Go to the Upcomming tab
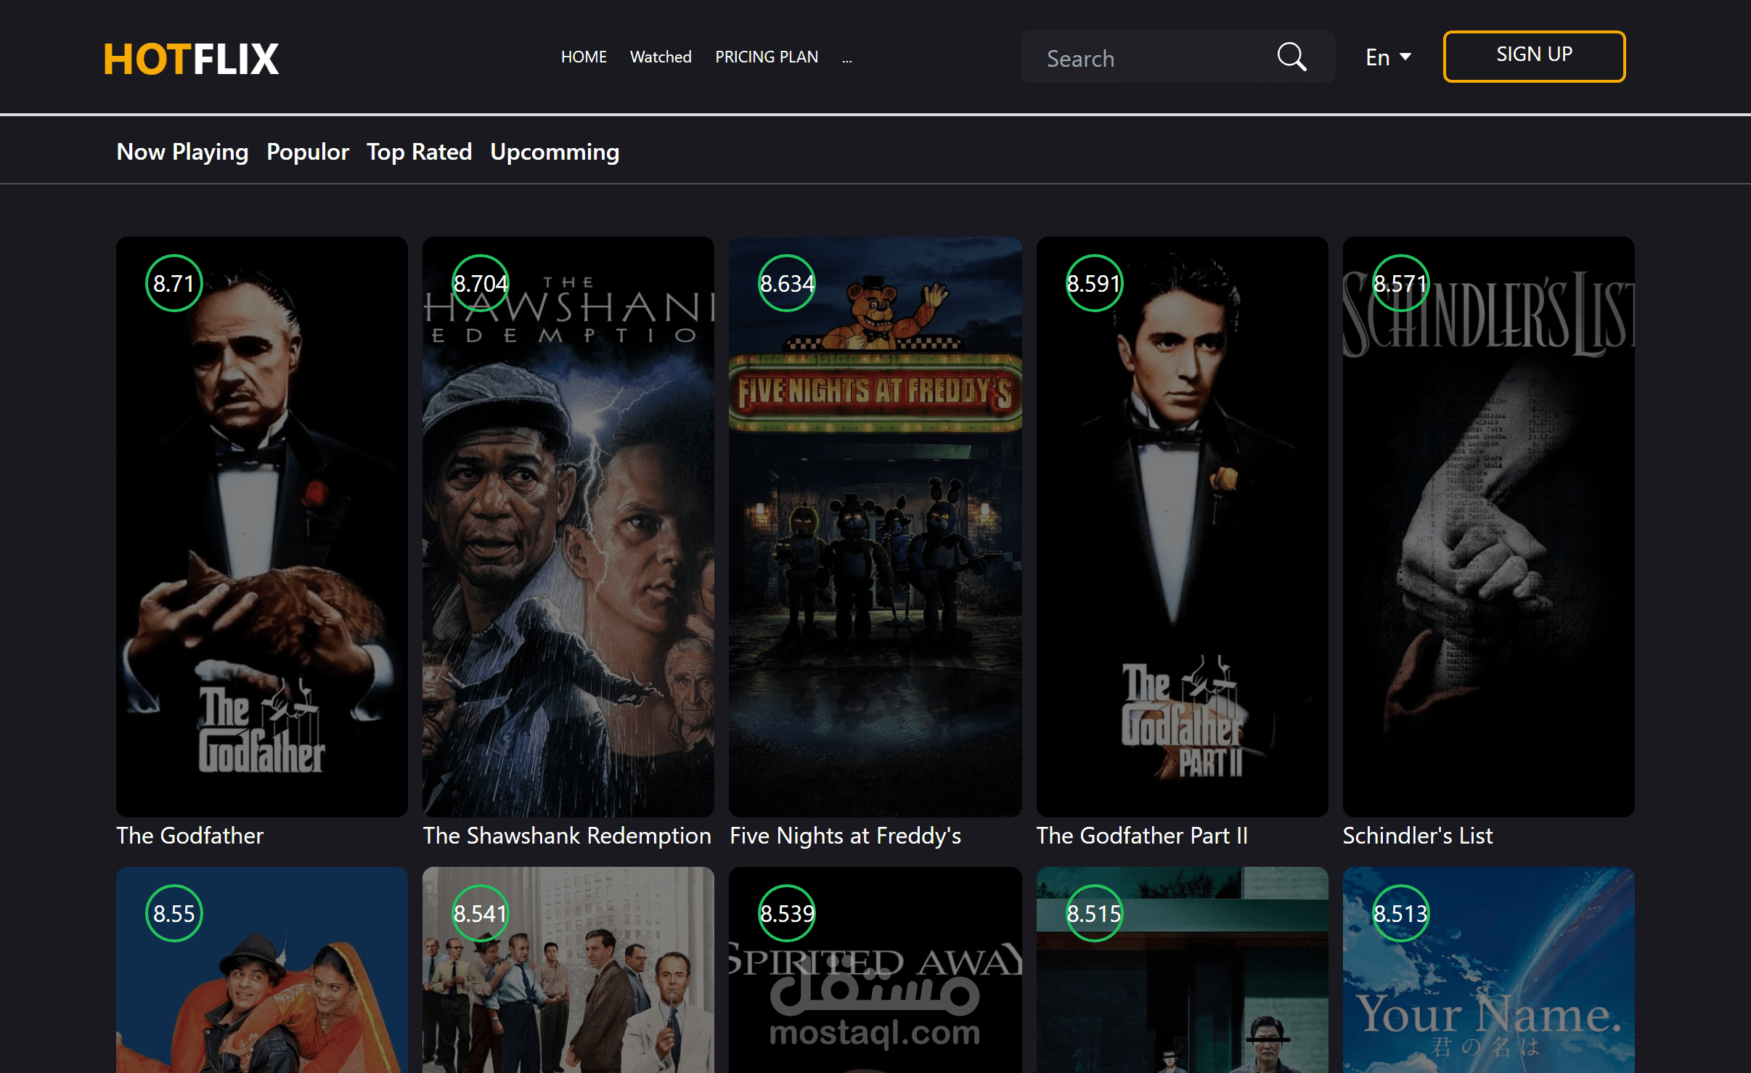 click(x=555, y=152)
